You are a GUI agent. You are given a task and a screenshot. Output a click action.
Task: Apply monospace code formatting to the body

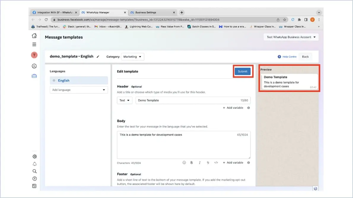[x=216, y=162]
